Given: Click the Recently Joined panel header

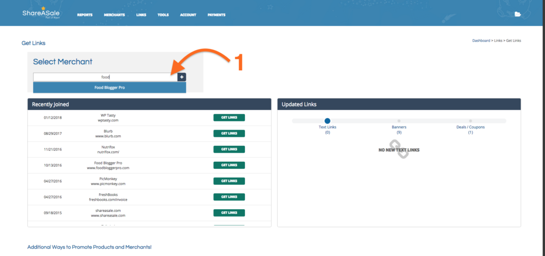Looking at the screenshot, I should pos(149,104).
